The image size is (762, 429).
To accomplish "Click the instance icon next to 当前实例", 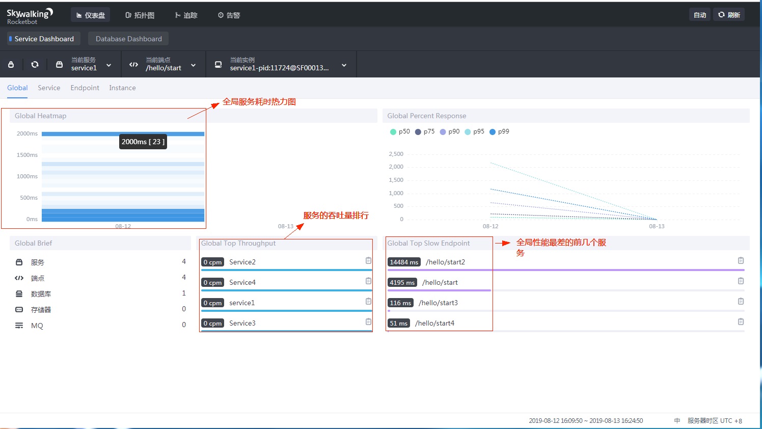I will (218, 65).
